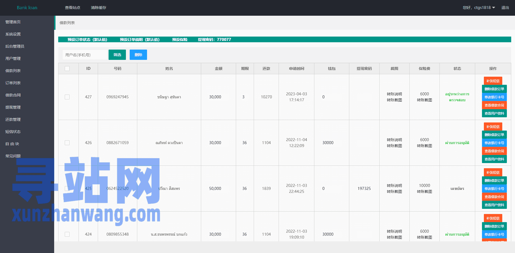Screen dimensions: 515x253
Task: Tick the select-all checkbox in table header
Action: pyautogui.click(x=67, y=69)
